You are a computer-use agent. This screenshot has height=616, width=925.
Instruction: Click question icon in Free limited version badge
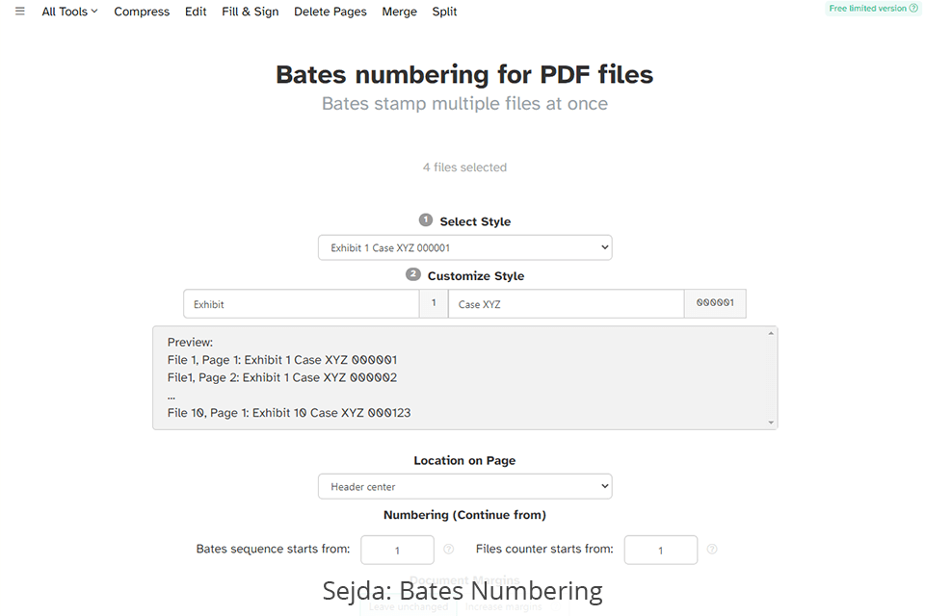tap(913, 9)
